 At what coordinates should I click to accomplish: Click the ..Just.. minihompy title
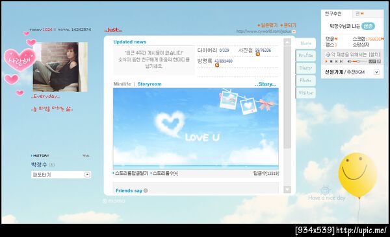(x=113, y=30)
